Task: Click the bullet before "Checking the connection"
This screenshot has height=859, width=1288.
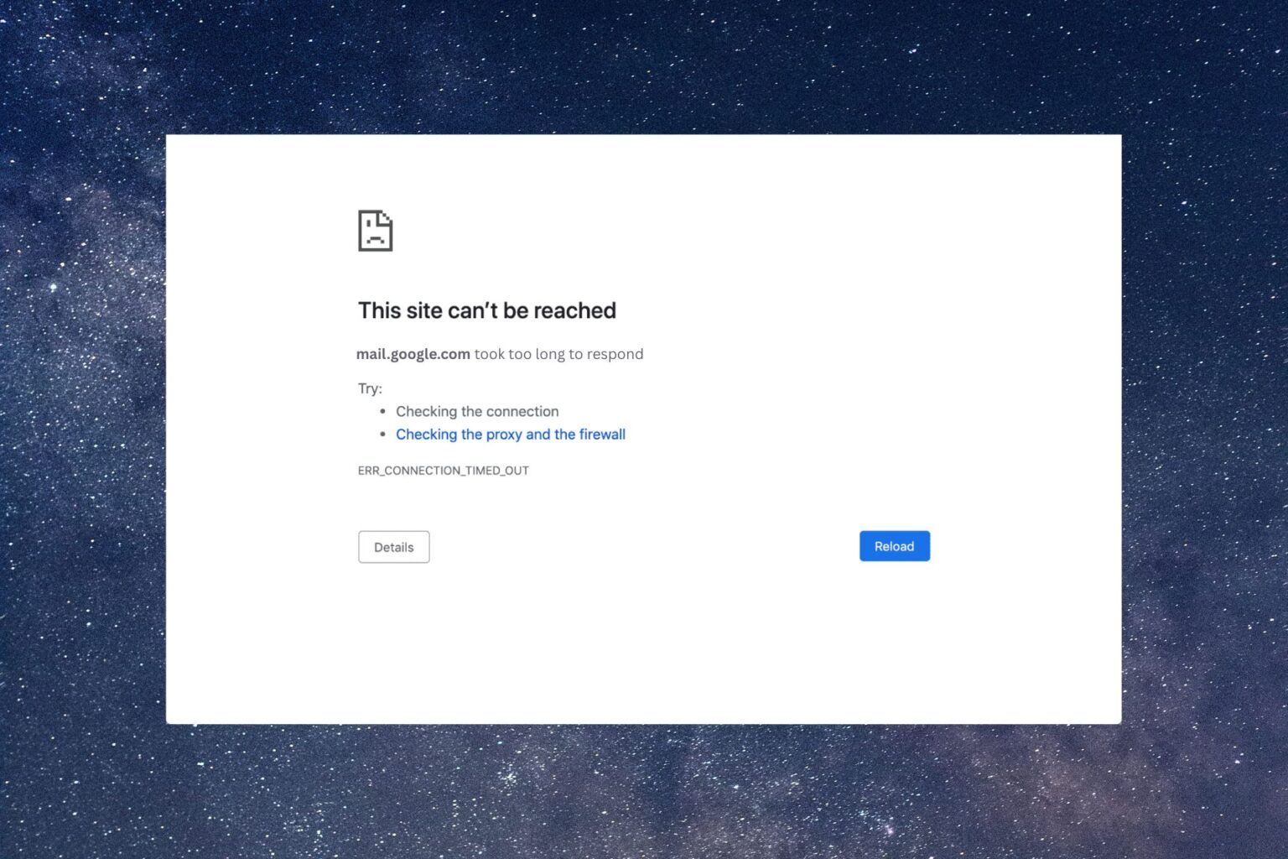Action: tap(382, 412)
